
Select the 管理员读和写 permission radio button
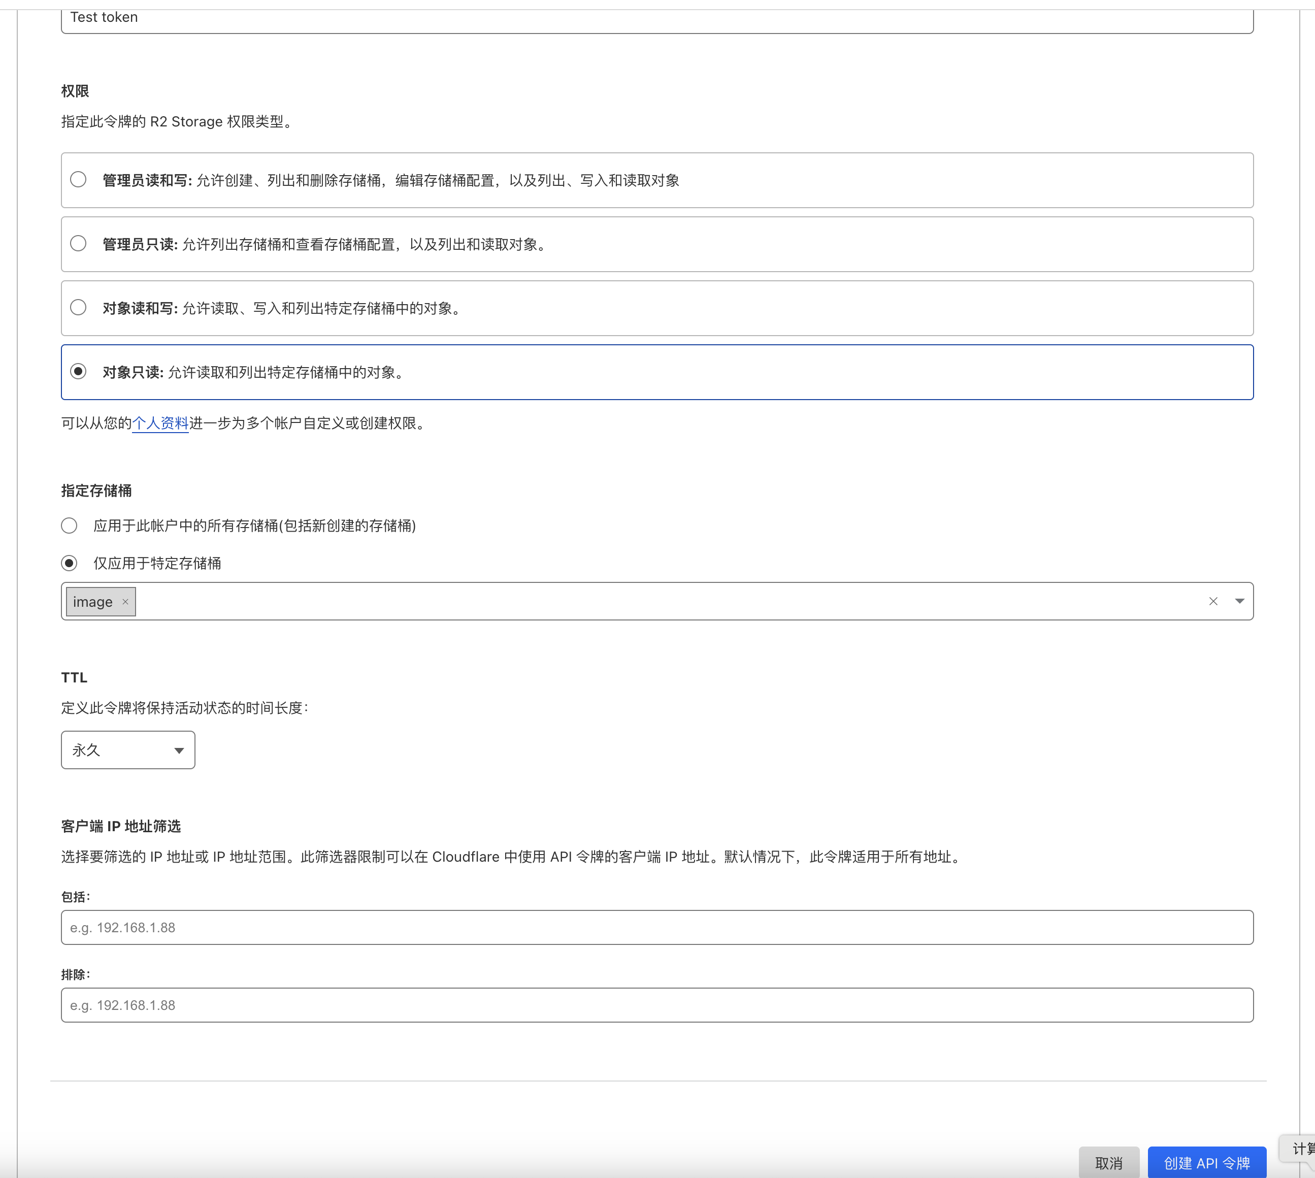[78, 179]
